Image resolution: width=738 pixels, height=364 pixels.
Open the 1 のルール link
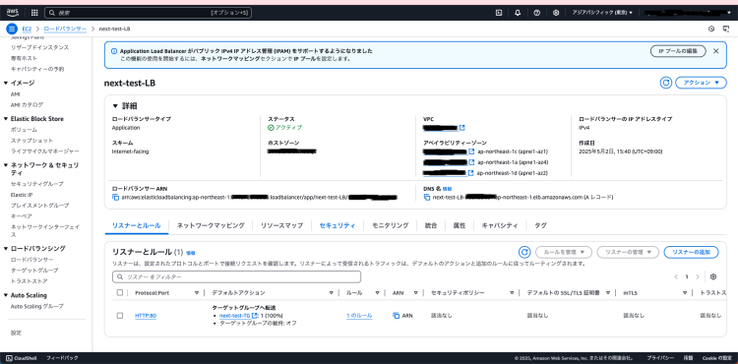[359, 316]
